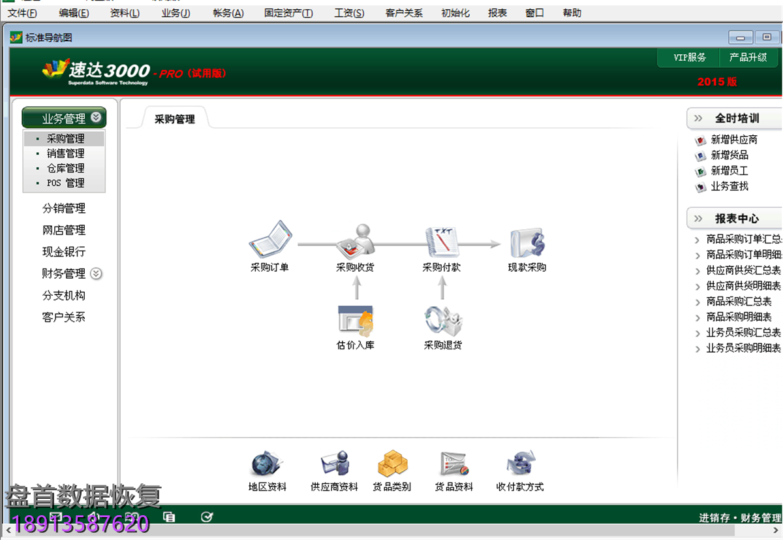Expand the 财务管理 section chevron

click(96, 274)
